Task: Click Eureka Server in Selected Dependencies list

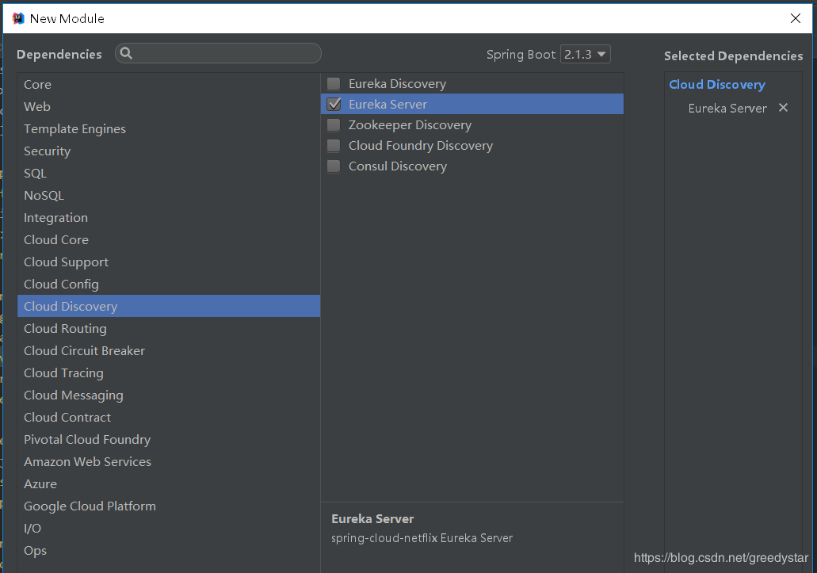Action: click(x=727, y=109)
